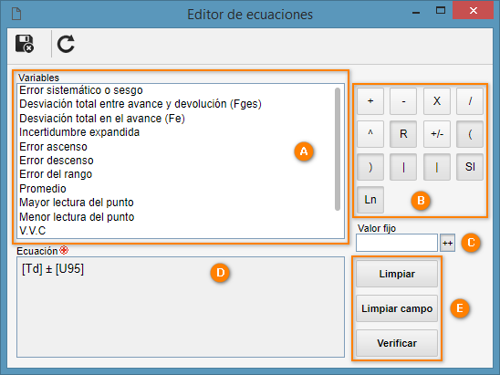Insert the square root R operator
This screenshot has width=500, height=375.
point(403,134)
